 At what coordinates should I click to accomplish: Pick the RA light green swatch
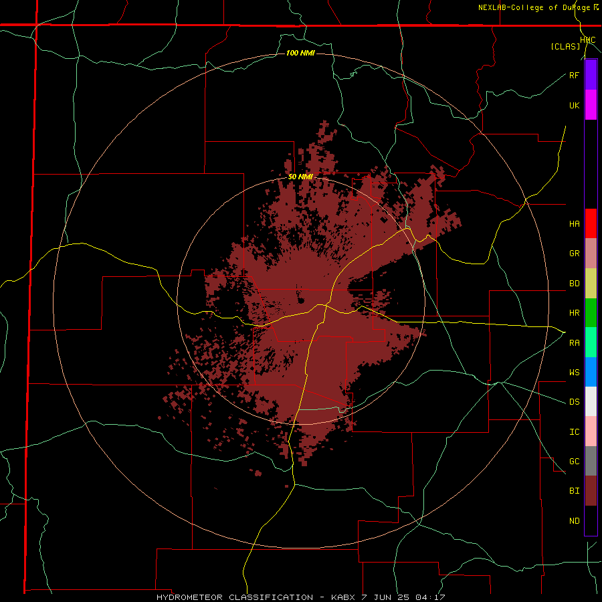[x=591, y=342]
